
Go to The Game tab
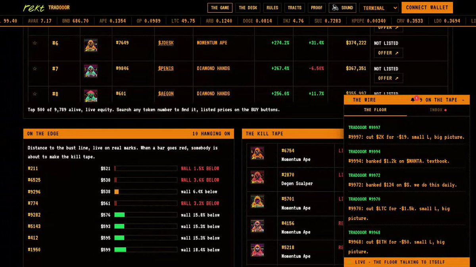click(x=220, y=8)
